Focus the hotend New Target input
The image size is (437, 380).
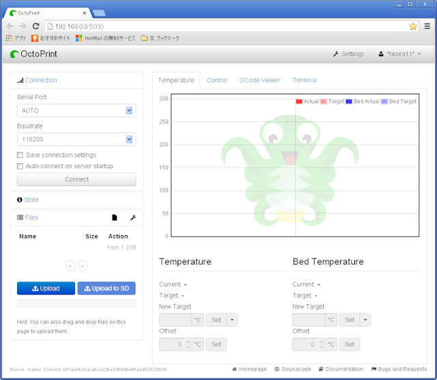coord(175,320)
